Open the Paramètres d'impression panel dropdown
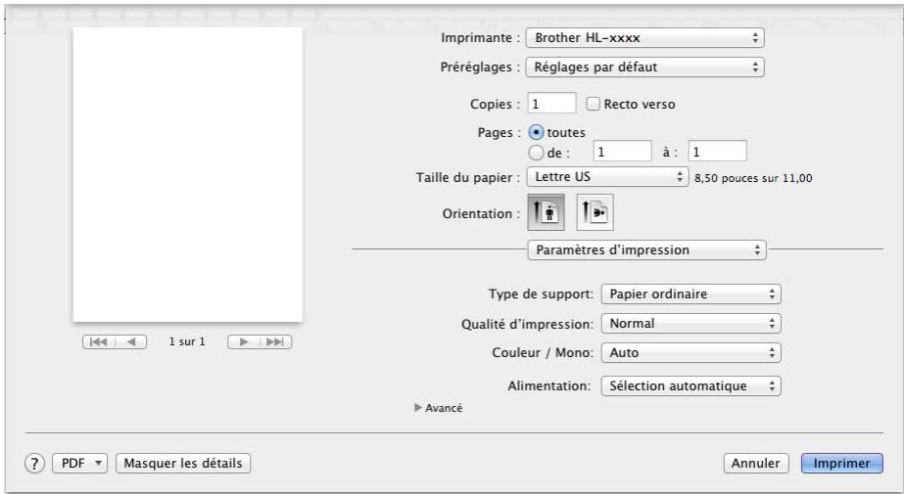This screenshot has height=495, width=904. pyautogui.click(x=646, y=250)
